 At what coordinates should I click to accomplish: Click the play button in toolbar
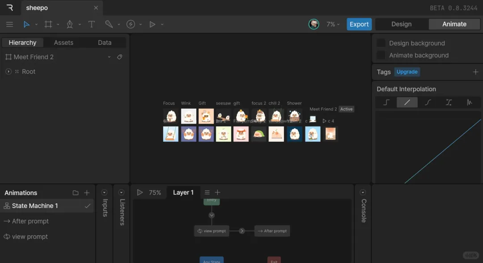[153, 24]
